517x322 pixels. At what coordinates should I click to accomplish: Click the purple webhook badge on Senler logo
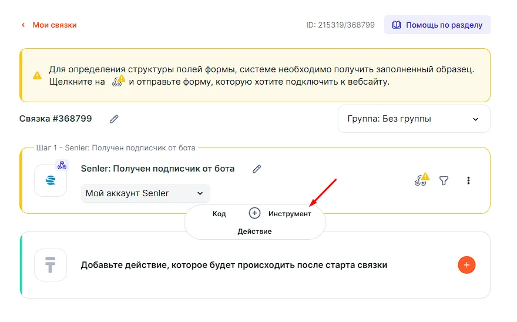tap(62, 165)
